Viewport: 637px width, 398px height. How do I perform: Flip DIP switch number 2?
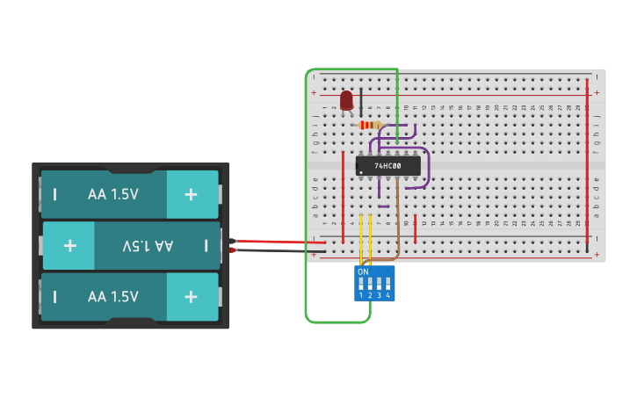(370, 284)
